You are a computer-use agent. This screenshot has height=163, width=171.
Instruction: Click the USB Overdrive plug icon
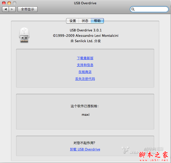click(24, 35)
